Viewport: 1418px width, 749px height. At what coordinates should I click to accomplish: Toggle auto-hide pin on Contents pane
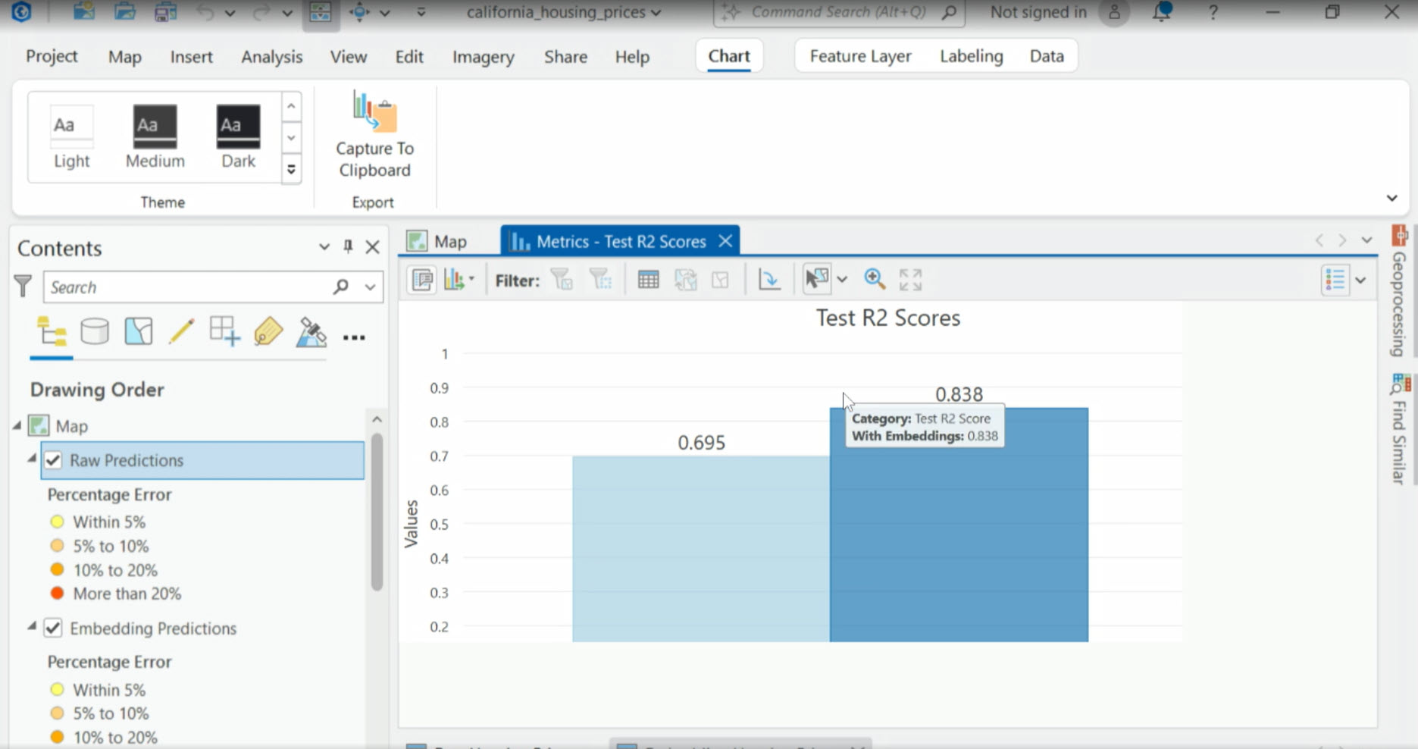point(348,246)
